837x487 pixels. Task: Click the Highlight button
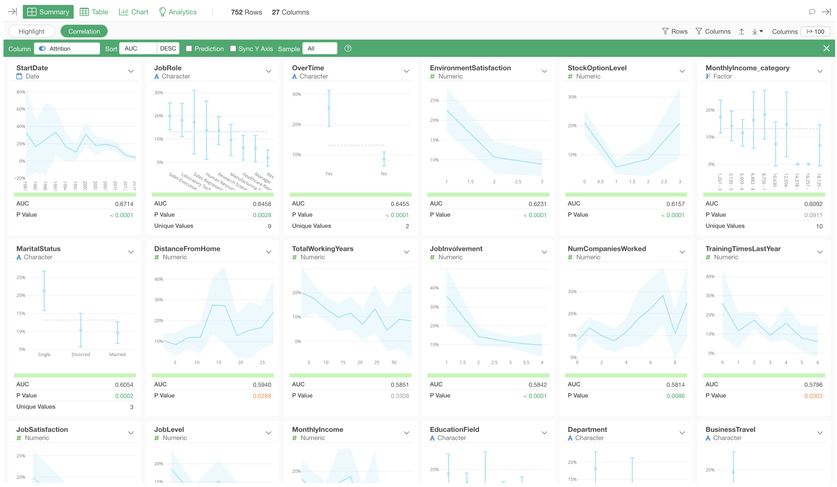[x=32, y=31]
